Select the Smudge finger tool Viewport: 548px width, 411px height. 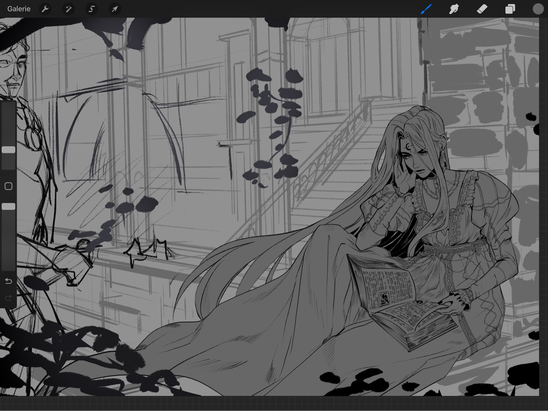pos(454,9)
